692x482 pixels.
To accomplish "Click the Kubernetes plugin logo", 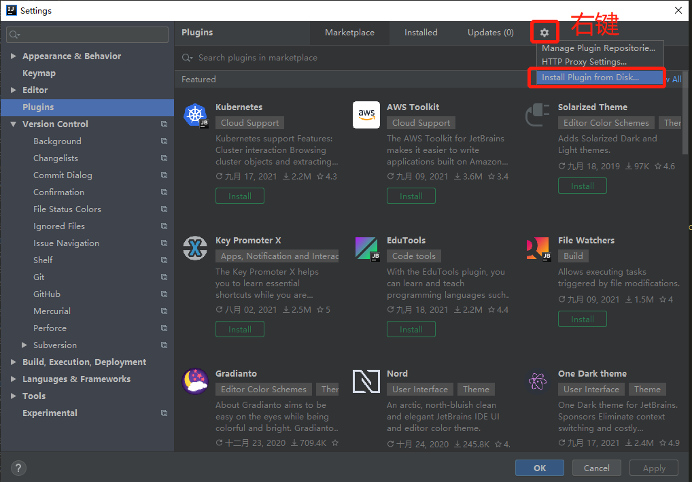I will click(x=196, y=115).
